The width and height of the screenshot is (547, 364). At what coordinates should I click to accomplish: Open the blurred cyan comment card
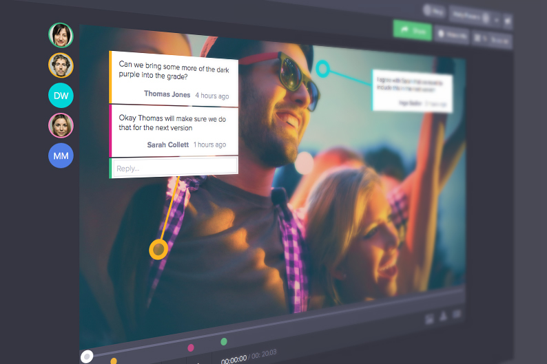click(413, 91)
